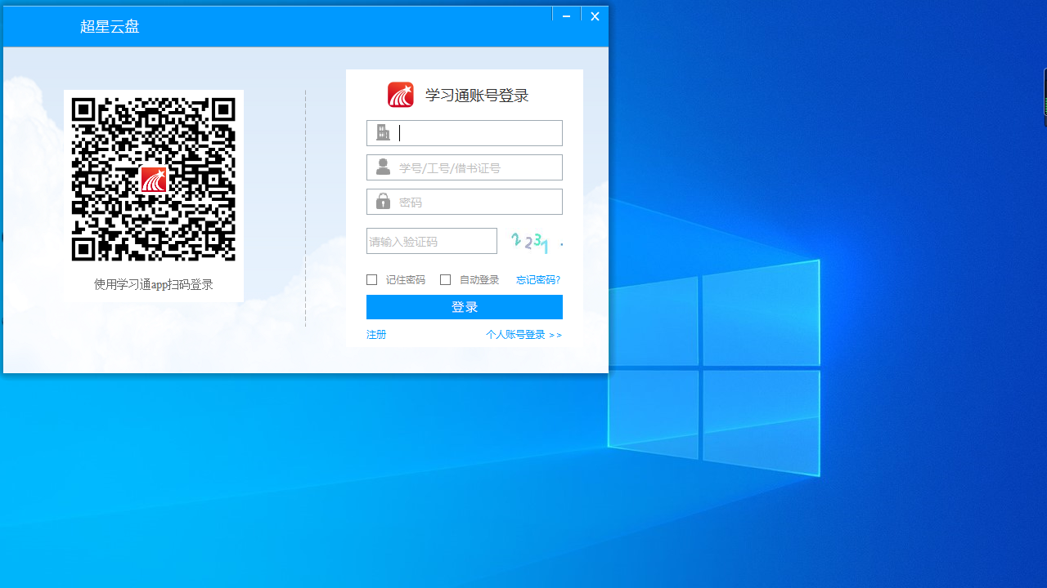Click the 学习通账号登录 heading
This screenshot has height=588, width=1047.
(477, 96)
